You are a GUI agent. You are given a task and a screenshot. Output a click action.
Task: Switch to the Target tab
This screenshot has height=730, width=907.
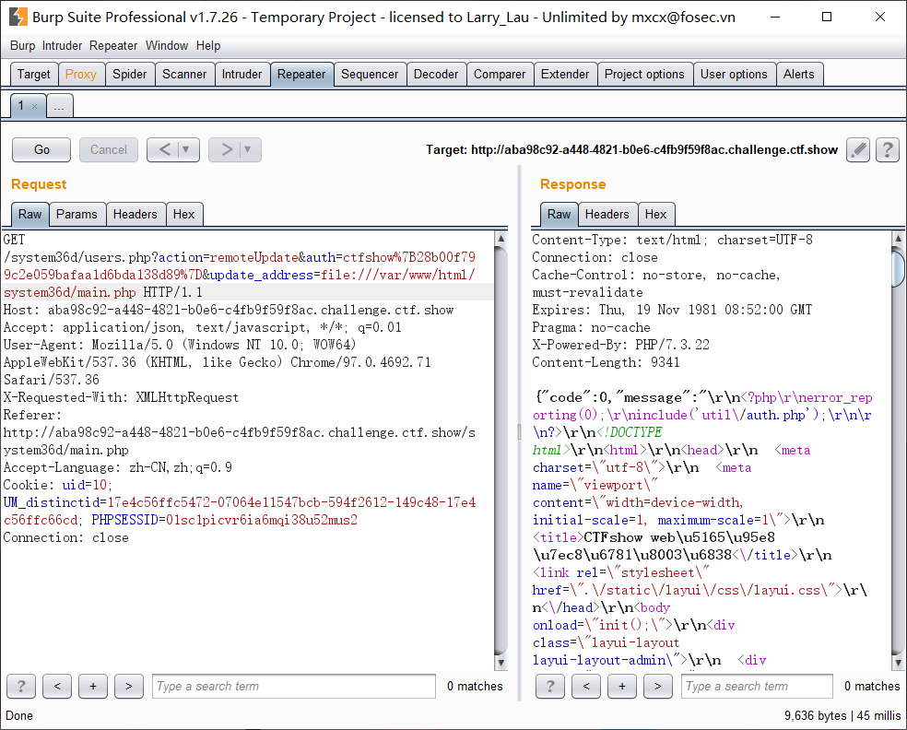34,75
